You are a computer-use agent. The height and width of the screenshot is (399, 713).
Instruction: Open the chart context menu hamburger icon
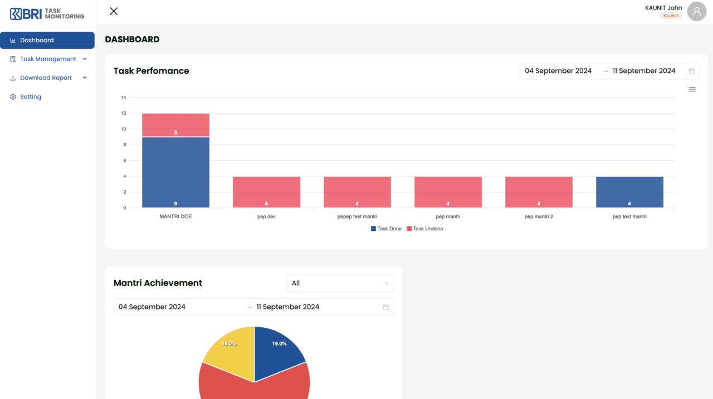692,89
